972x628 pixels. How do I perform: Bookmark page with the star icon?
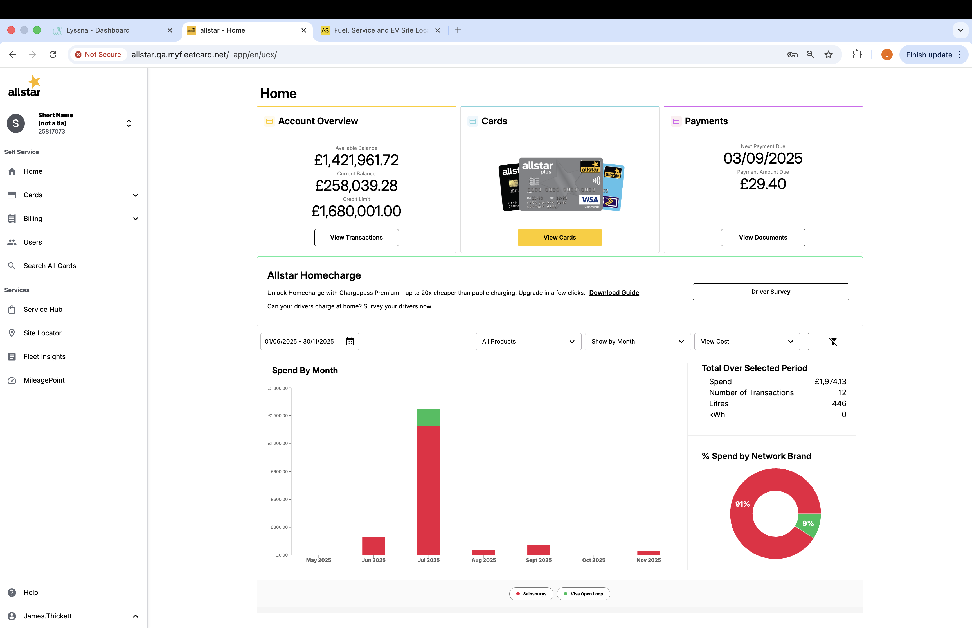[828, 55]
